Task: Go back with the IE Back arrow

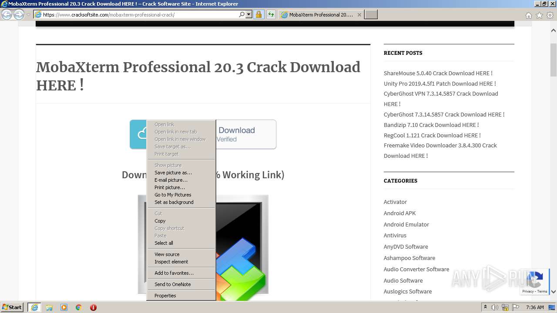Action: (x=7, y=15)
